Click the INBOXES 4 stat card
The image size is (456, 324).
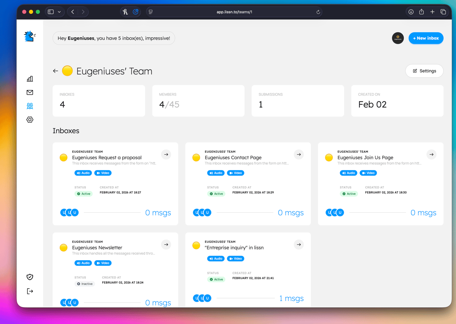(x=99, y=101)
